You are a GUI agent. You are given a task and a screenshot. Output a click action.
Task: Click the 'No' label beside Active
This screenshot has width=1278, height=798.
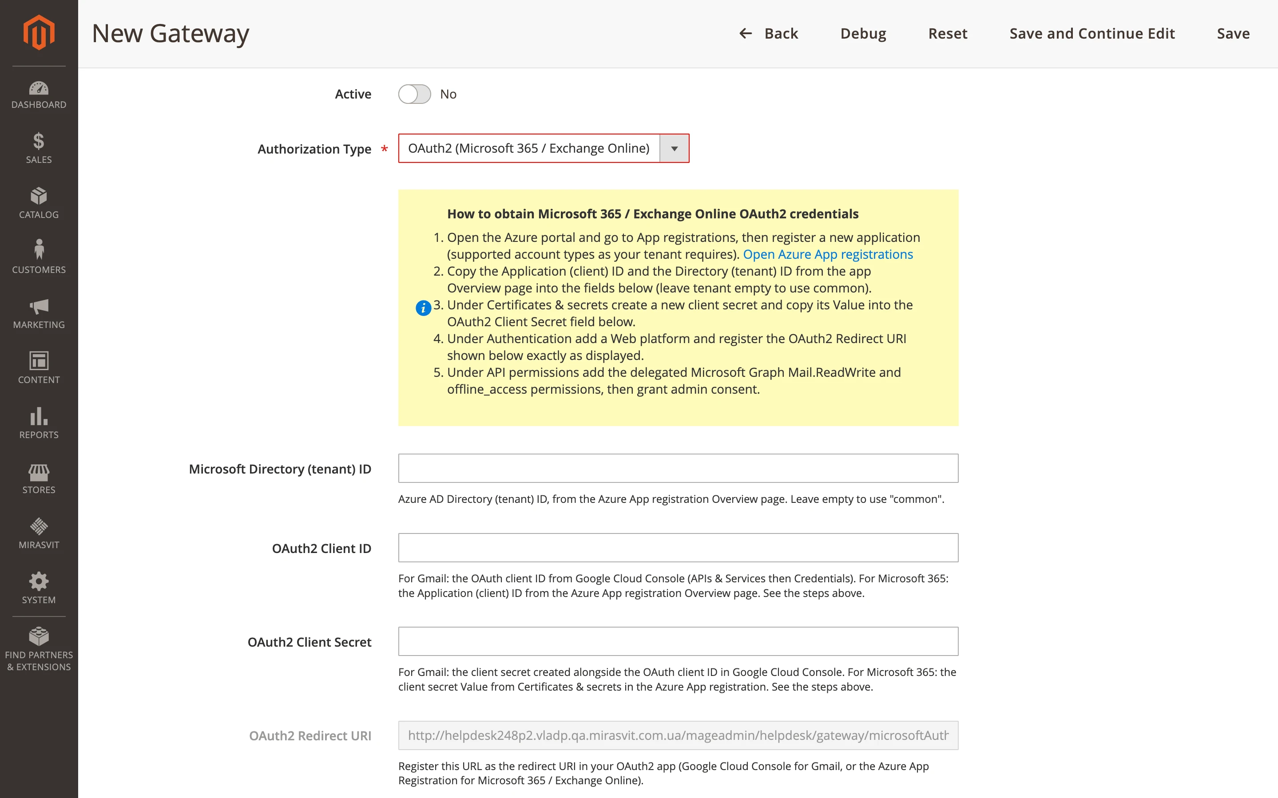pyautogui.click(x=448, y=94)
